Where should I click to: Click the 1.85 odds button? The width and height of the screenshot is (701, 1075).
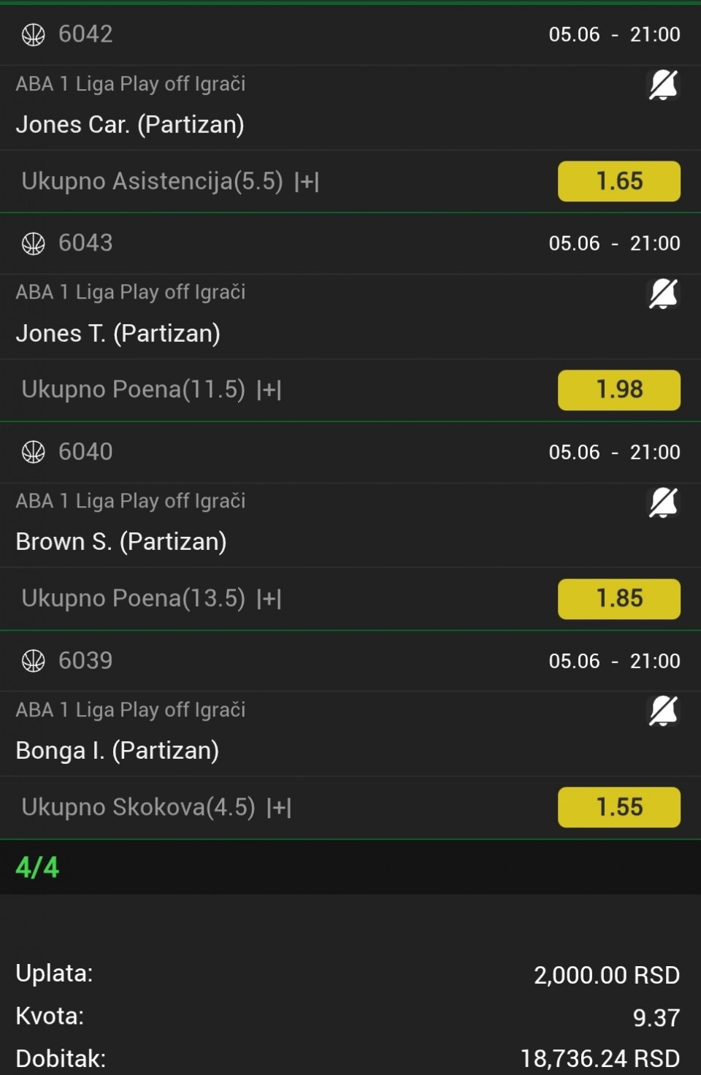tap(619, 599)
